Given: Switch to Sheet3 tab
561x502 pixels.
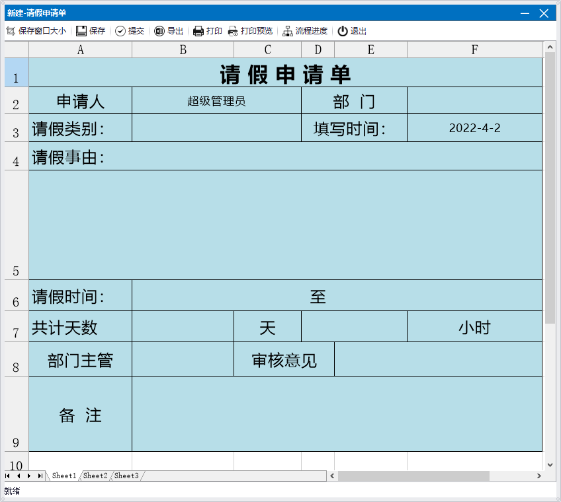Looking at the screenshot, I should coord(126,476).
